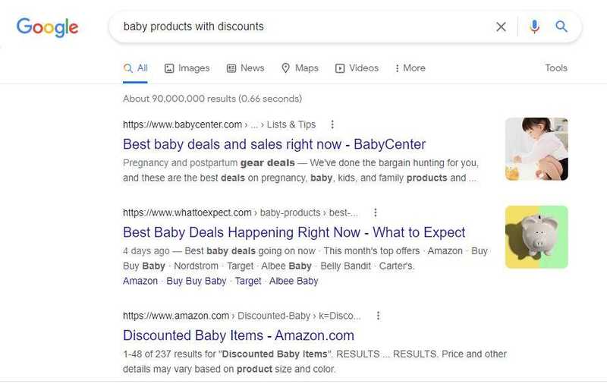This screenshot has width=607, height=384.
Task: Click the piggy bank result thumbnail
Action: click(x=536, y=237)
